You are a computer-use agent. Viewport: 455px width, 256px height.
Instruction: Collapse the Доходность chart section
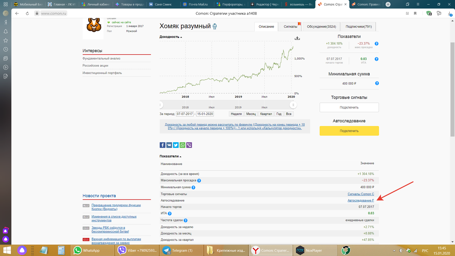click(x=171, y=37)
